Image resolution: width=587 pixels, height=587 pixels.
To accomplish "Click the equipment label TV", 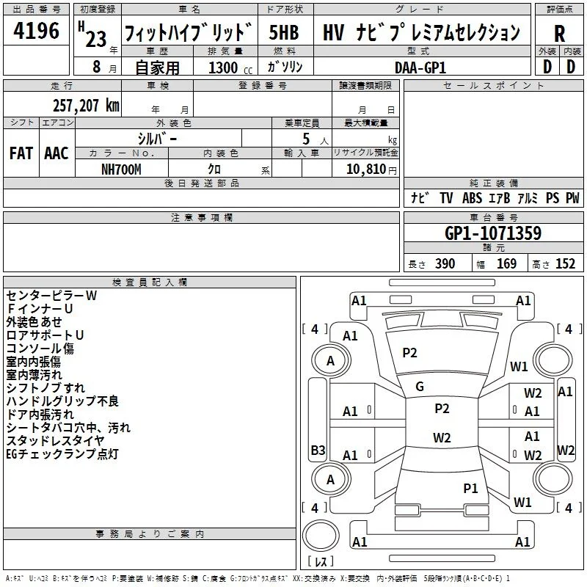I will [x=446, y=198].
